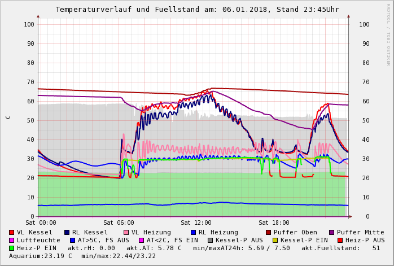Click the yellow Kessel-P EIN swatch
Image resolution: width=394 pixels, height=266 pixels.
(x=275, y=241)
